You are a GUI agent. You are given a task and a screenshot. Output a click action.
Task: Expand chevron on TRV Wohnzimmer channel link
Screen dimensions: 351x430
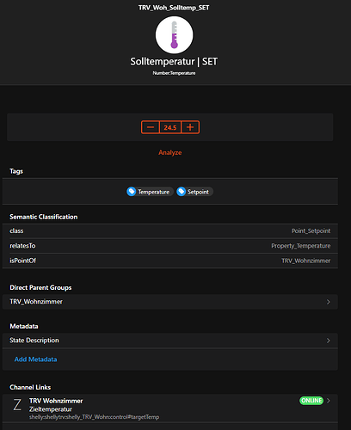pyautogui.click(x=329, y=401)
